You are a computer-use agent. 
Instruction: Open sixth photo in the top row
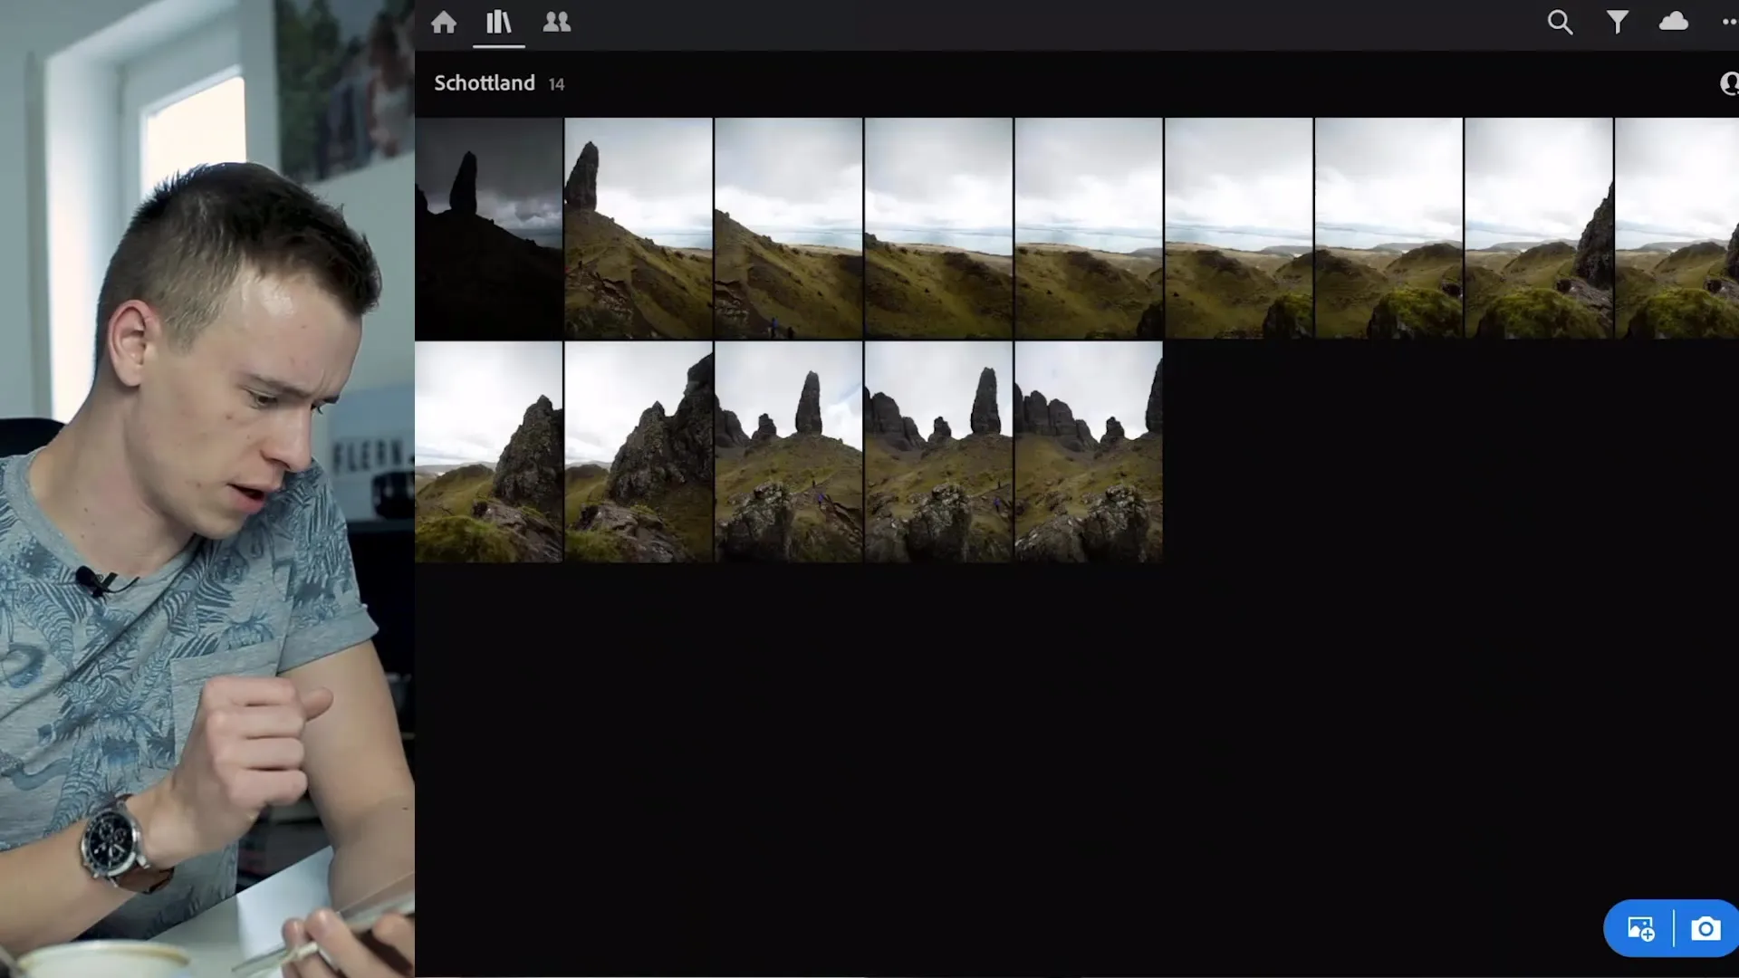coord(1239,228)
